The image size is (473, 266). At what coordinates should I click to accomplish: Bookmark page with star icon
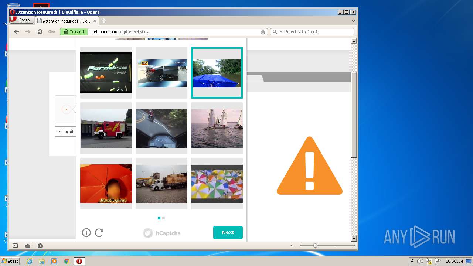263,32
